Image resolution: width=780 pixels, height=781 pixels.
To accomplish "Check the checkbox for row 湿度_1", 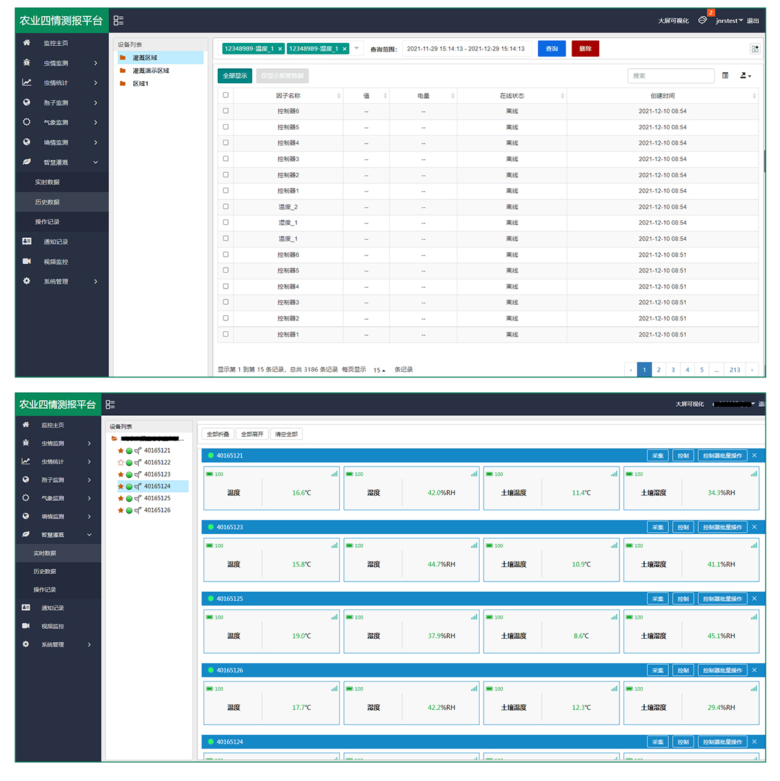I will coord(226,223).
